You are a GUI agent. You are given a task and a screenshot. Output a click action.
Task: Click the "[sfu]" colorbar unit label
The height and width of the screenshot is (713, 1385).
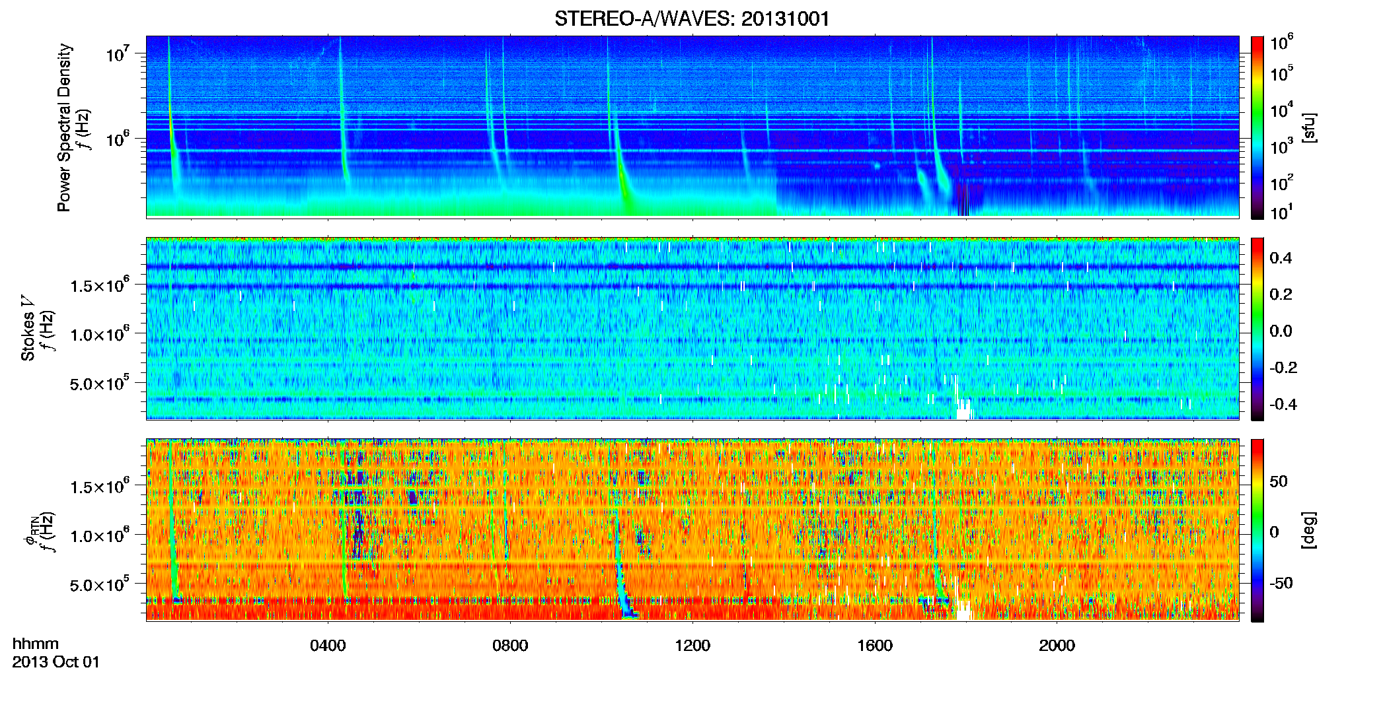point(1308,127)
